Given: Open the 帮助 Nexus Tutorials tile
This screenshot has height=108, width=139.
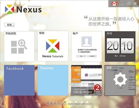Looking at the screenshot, I should pos(53,46).
